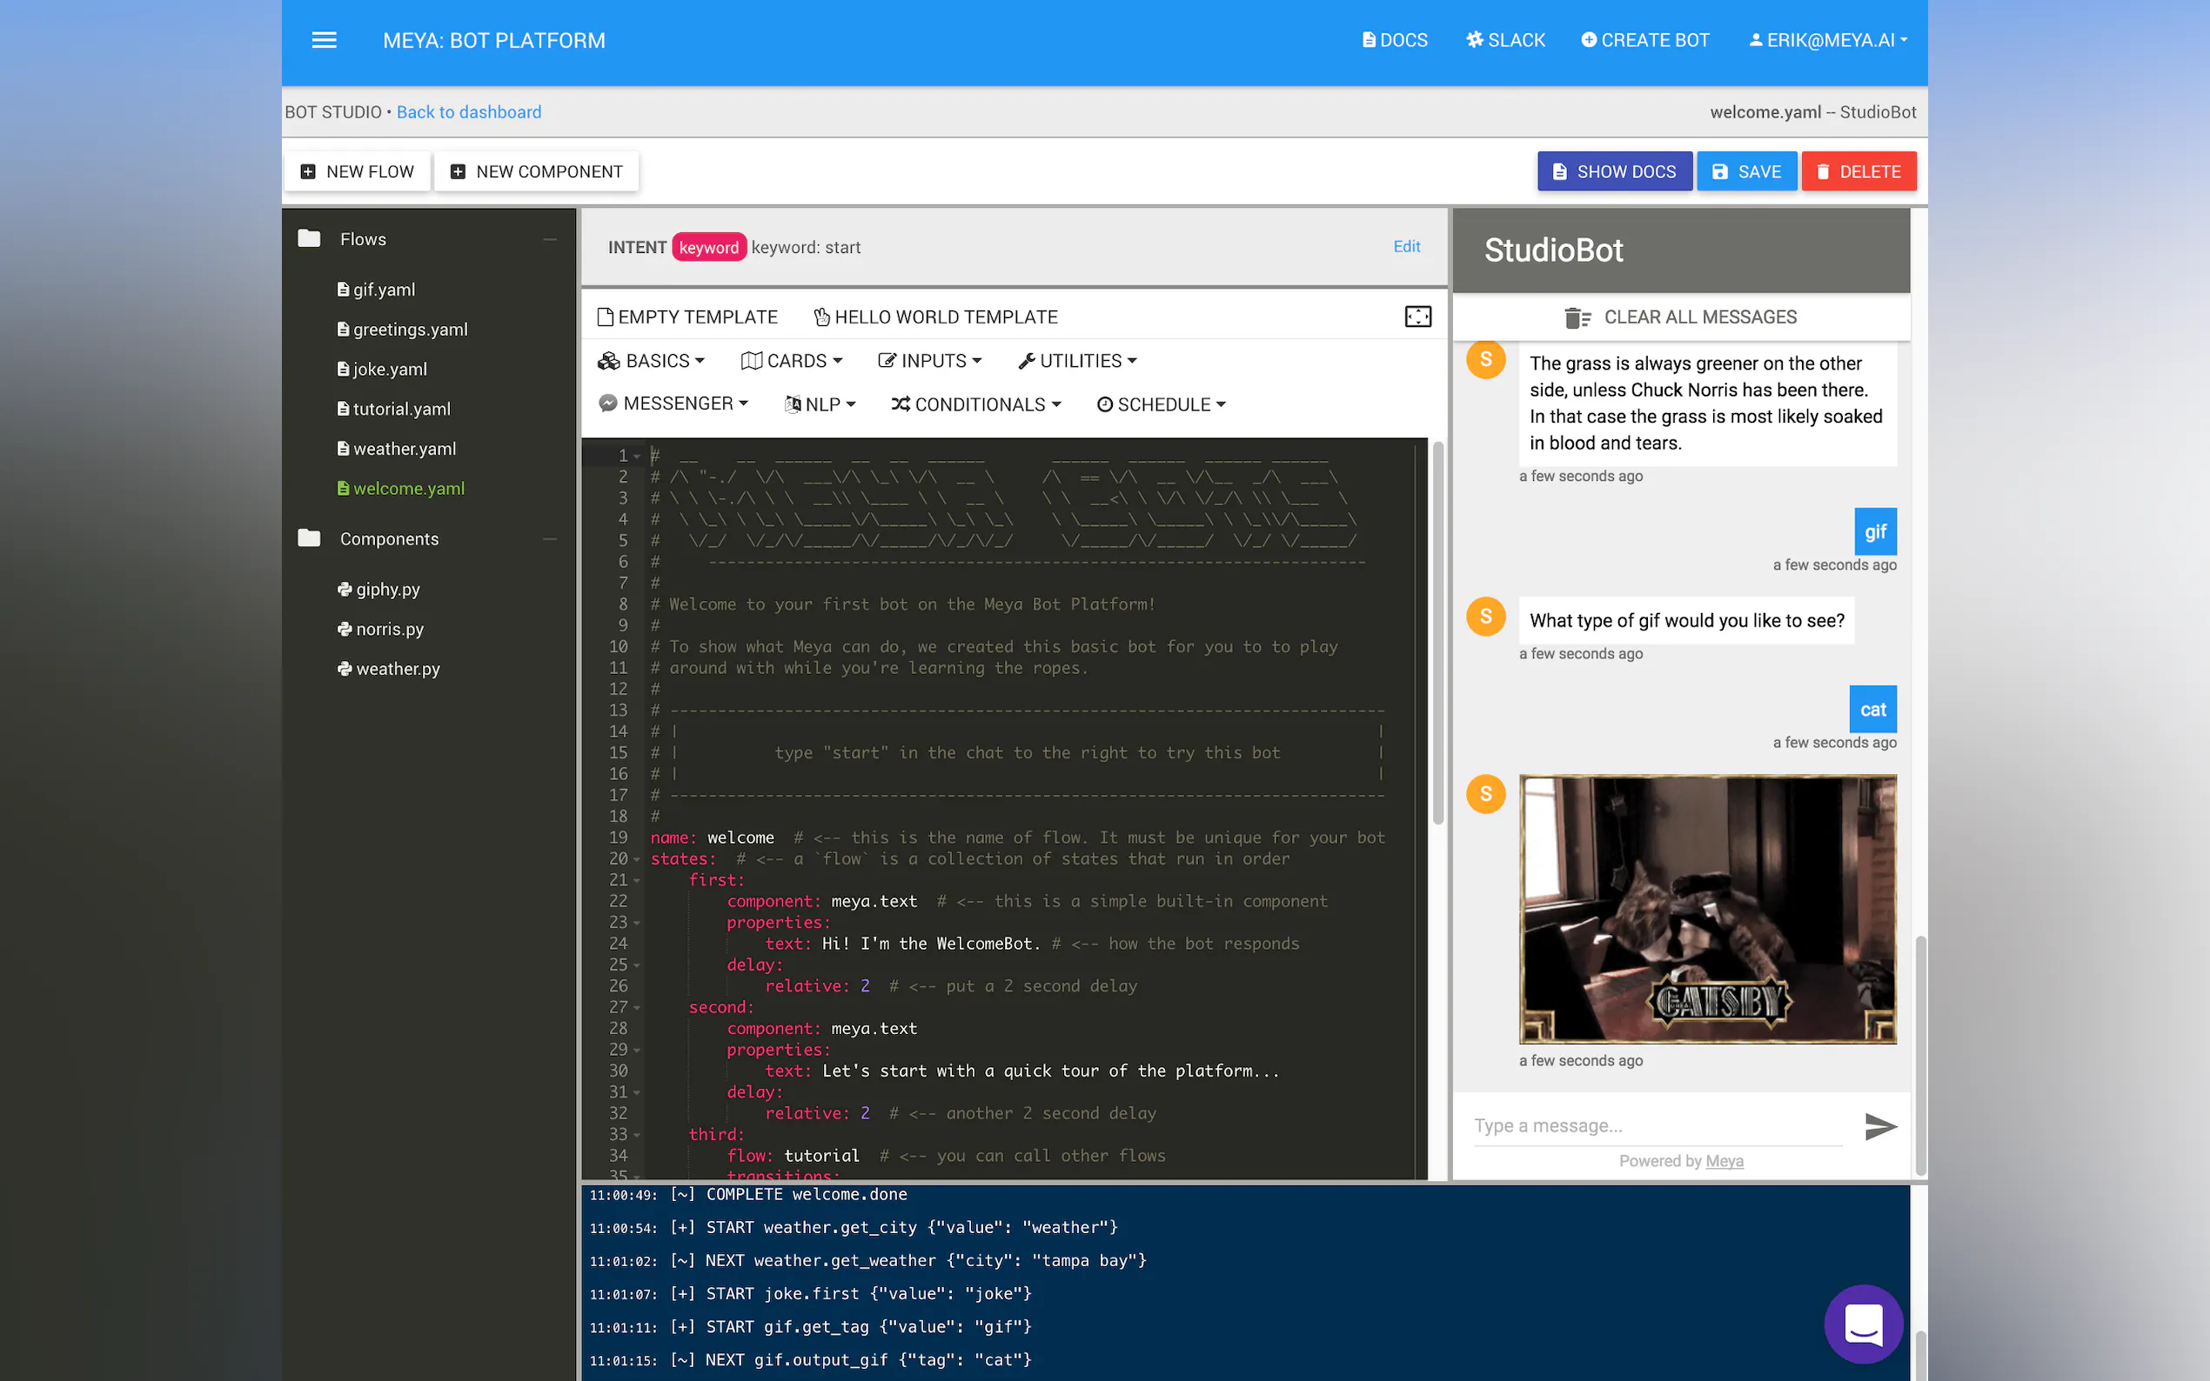
Task: Open the hamburger navigation menu
Action: coord(324,40)
